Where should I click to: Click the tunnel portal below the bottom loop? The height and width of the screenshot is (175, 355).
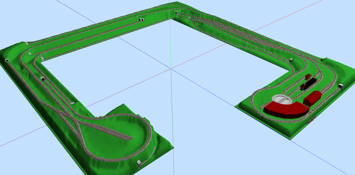point(139,163)
